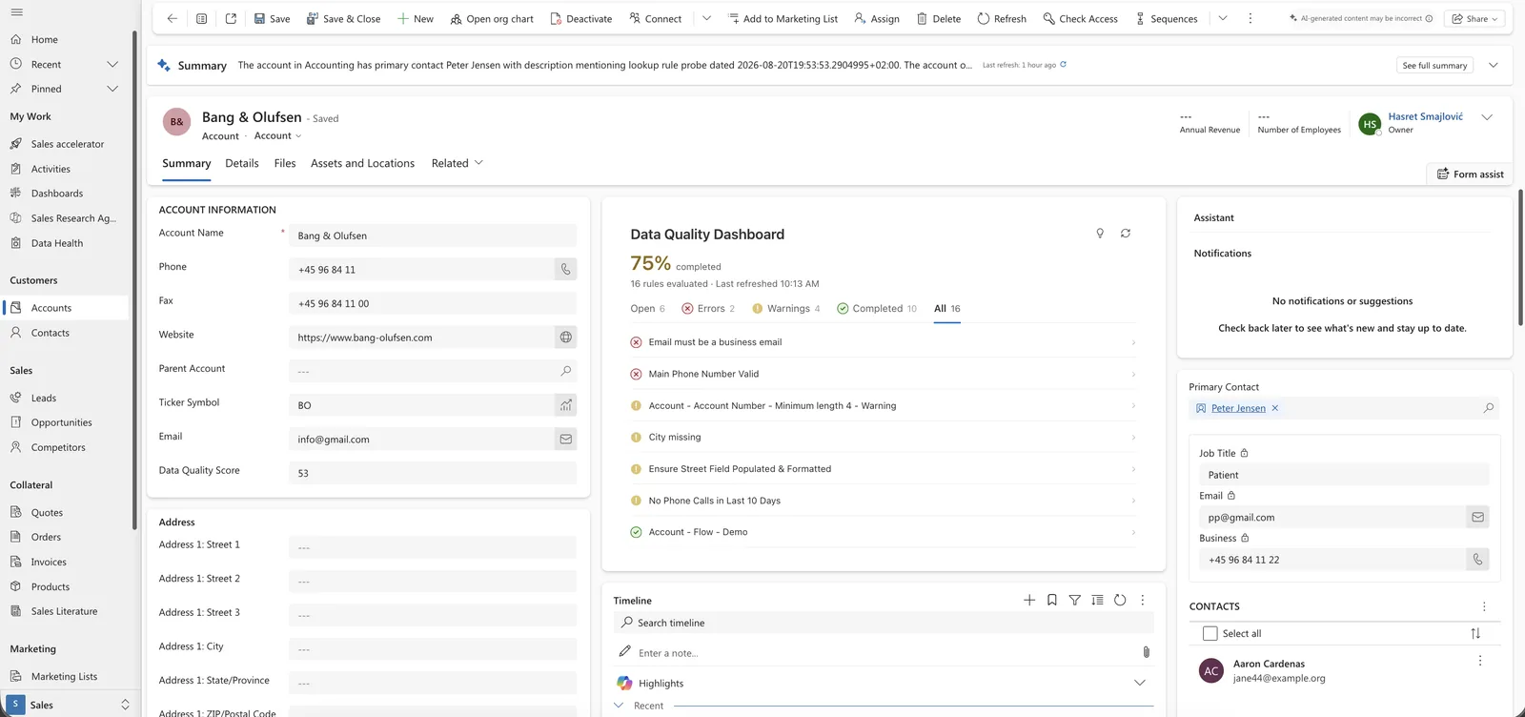
Task: Go back with the arrow icon
Action: (172, 18)
